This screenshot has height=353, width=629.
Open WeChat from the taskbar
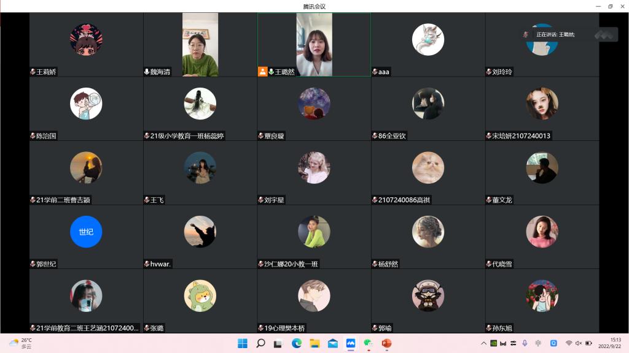(x=369, y=343)
